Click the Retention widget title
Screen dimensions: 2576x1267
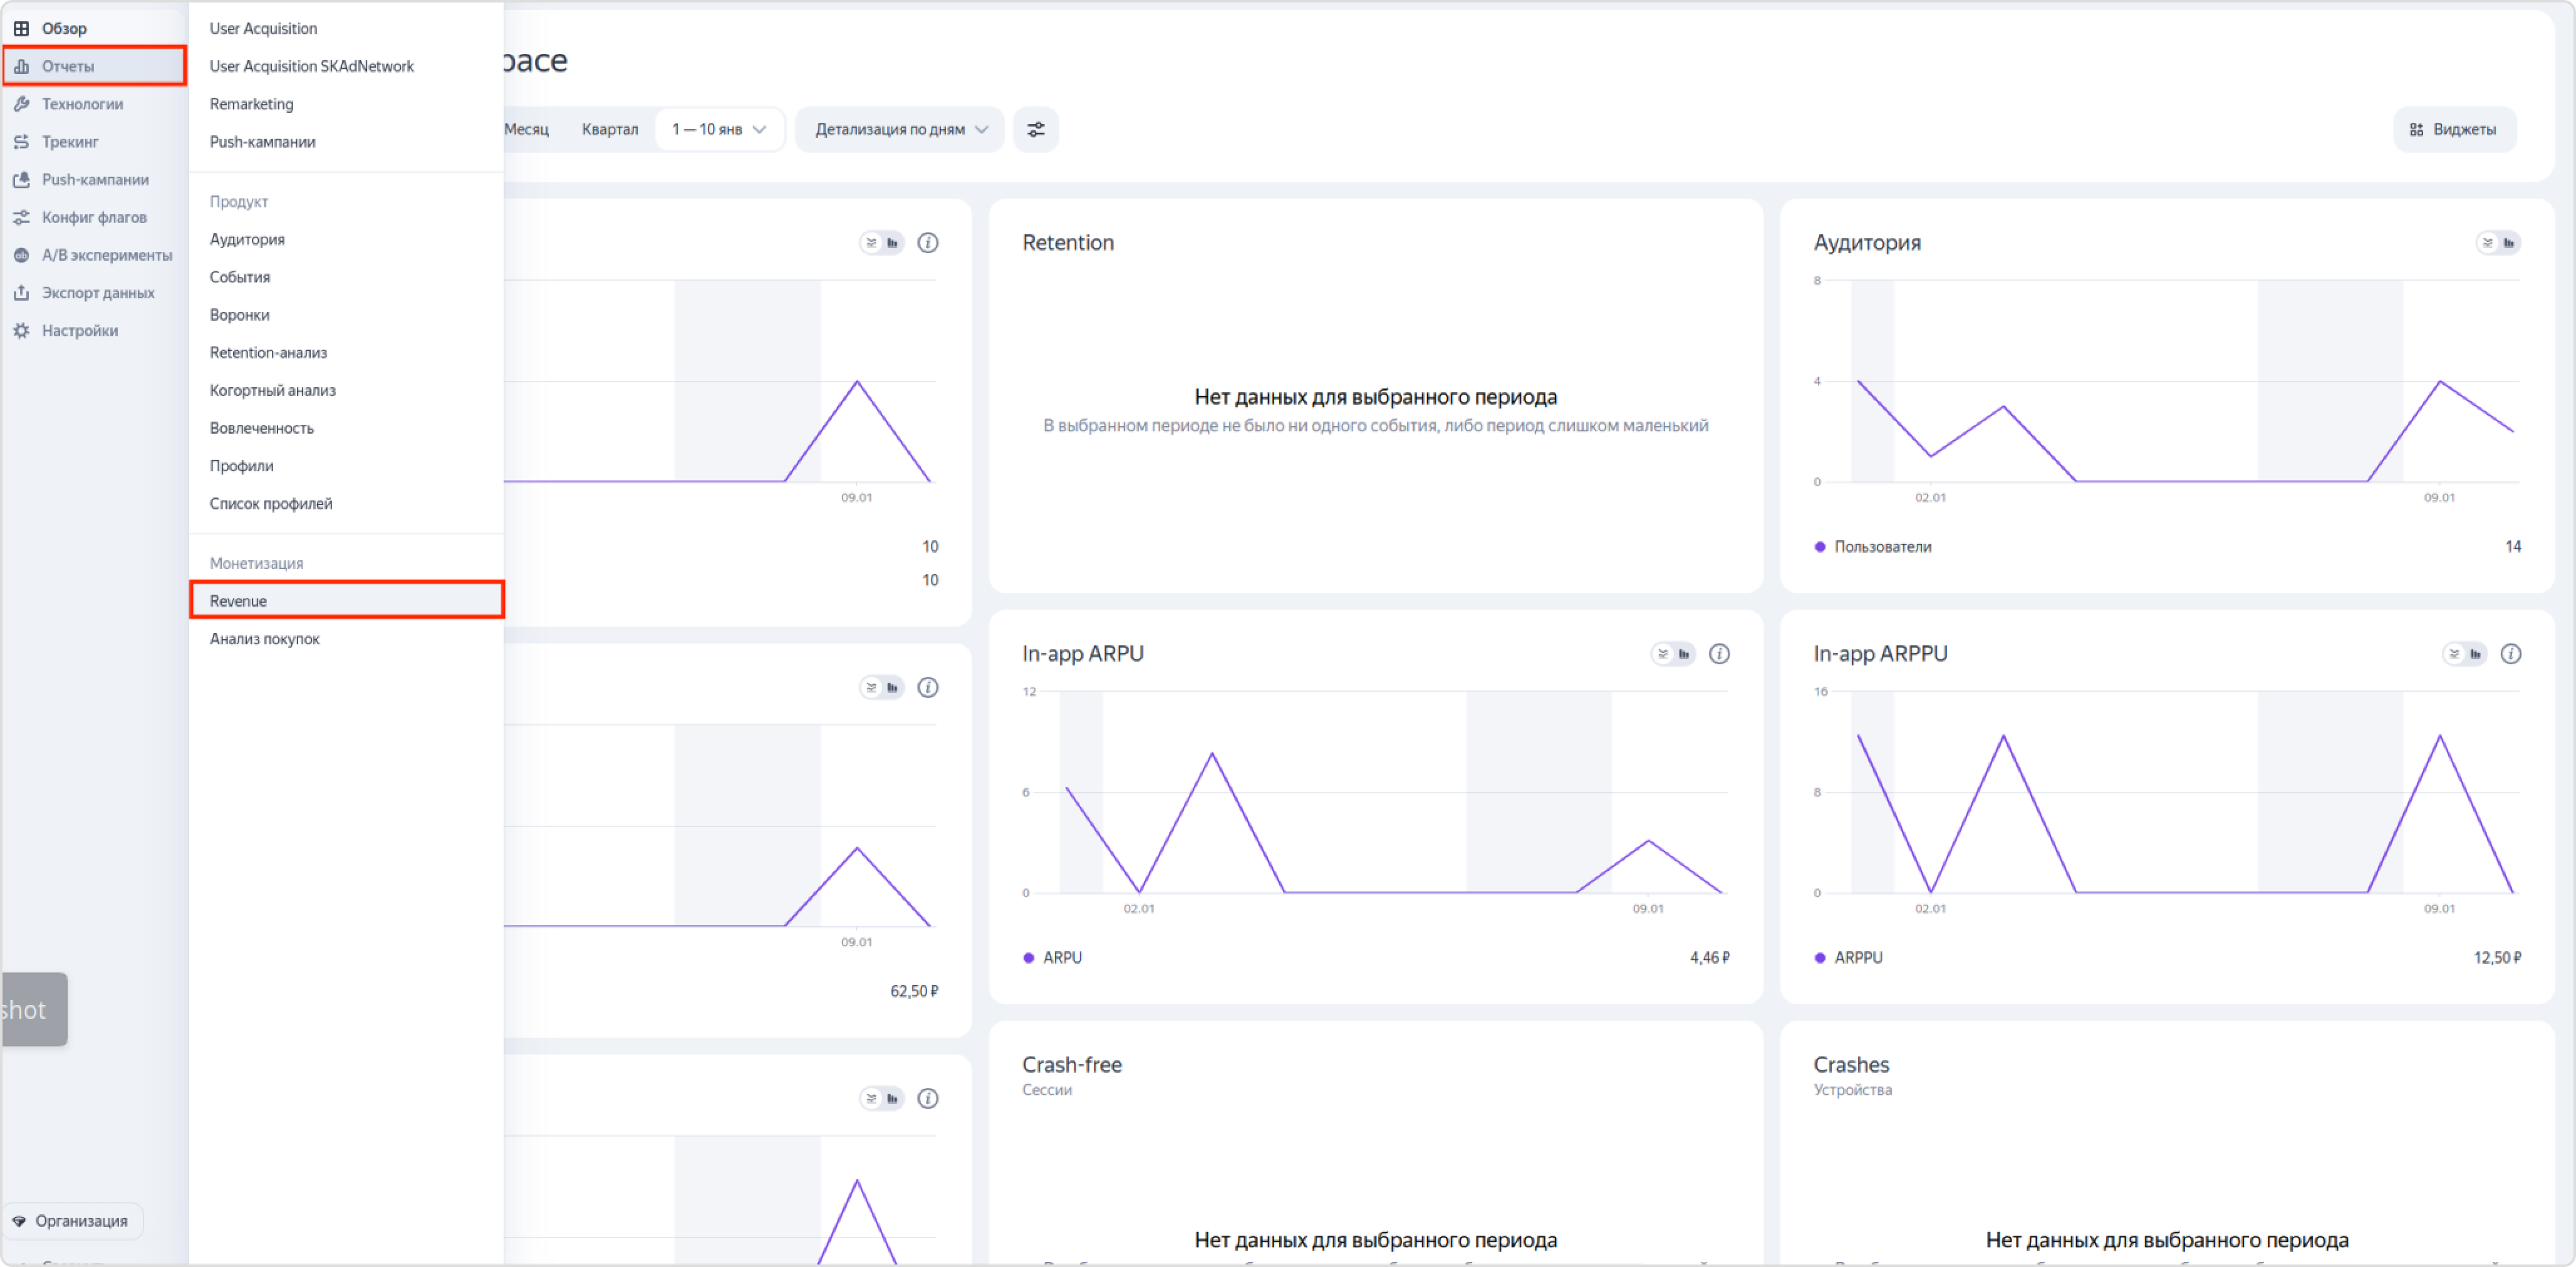[1067, 243]
